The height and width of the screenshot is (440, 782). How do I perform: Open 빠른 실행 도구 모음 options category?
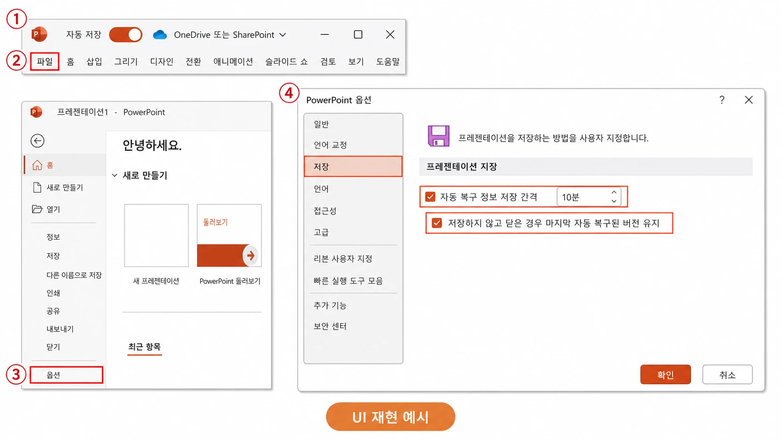point(348,281)
